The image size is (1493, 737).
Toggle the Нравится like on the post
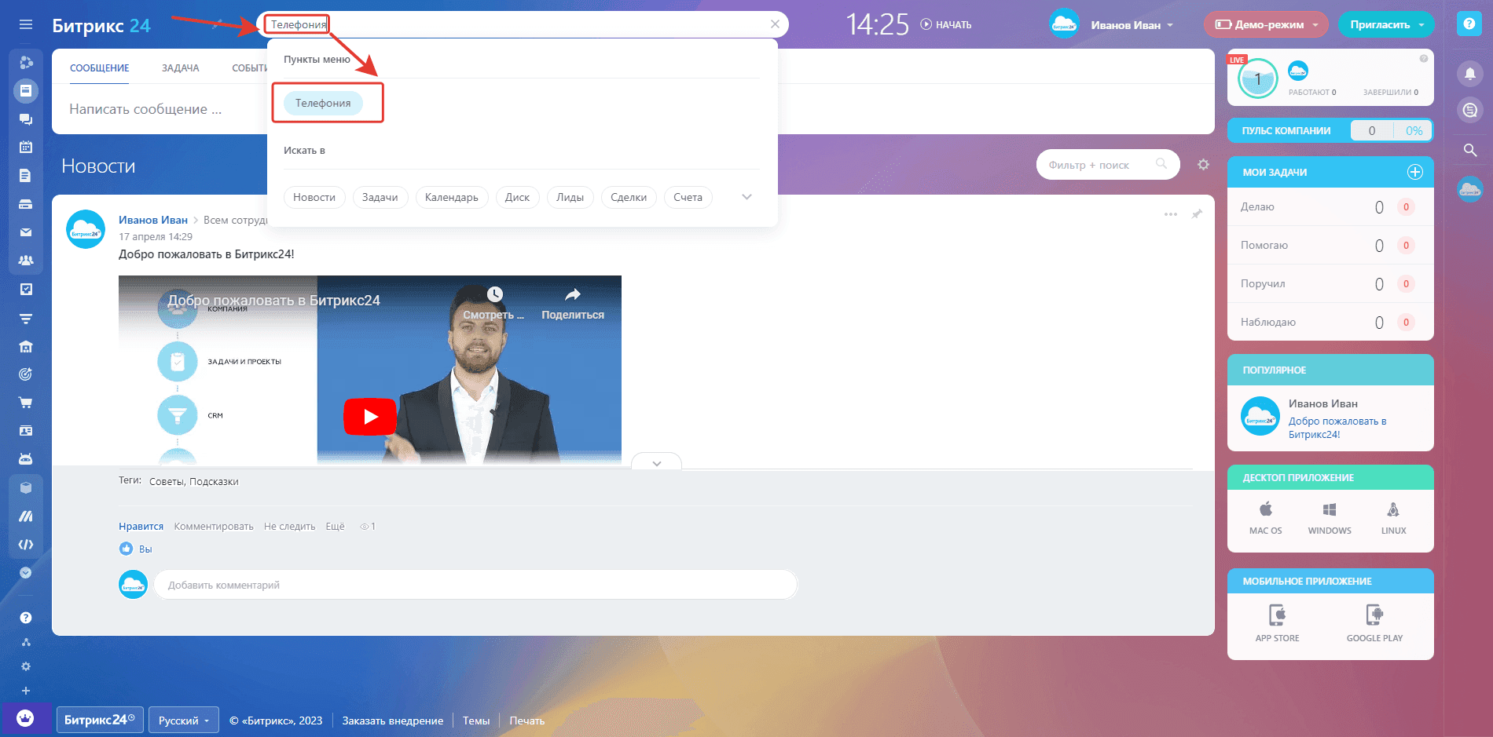(141, 527)
